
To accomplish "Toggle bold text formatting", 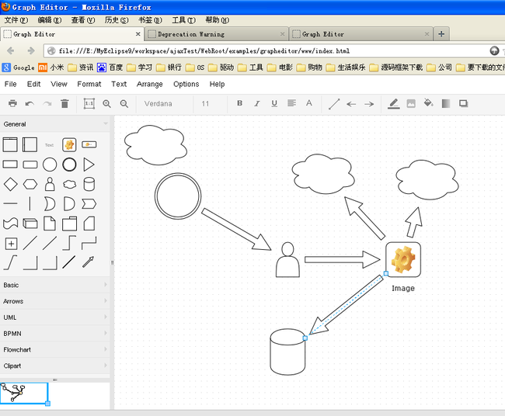I will [x=239, y=103].
